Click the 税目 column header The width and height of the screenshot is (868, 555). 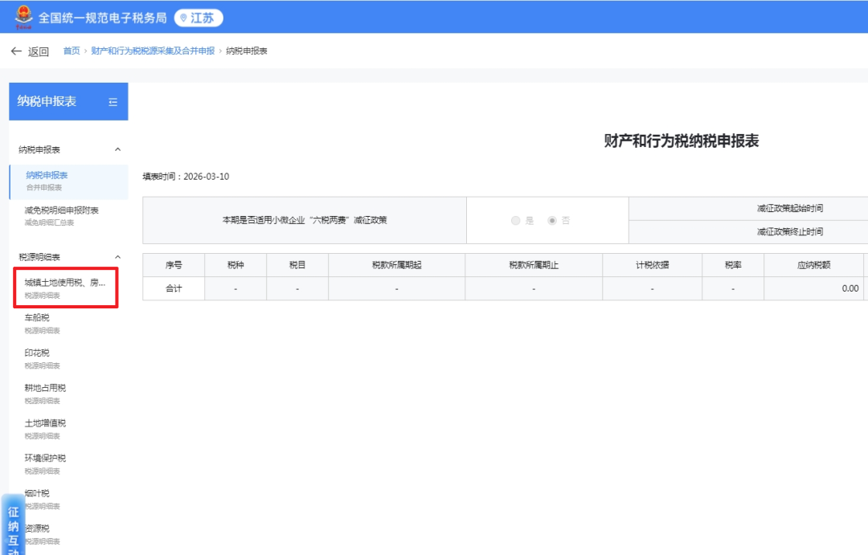click(298, 265)
